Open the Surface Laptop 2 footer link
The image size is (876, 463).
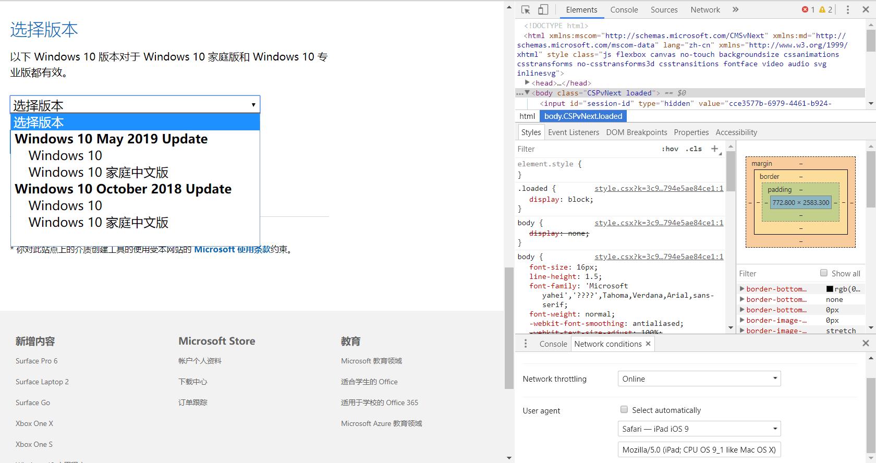tap(42, 382)
